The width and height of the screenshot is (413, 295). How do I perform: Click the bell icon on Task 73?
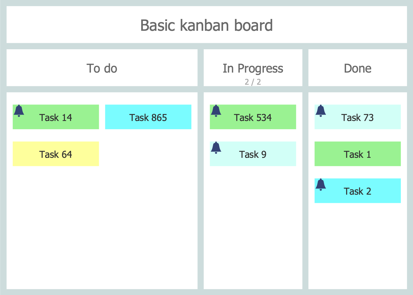(x=321, y=111)
